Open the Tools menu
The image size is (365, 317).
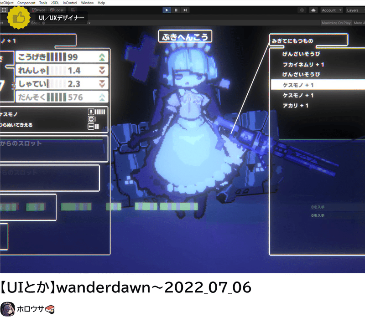click(43, 3)
